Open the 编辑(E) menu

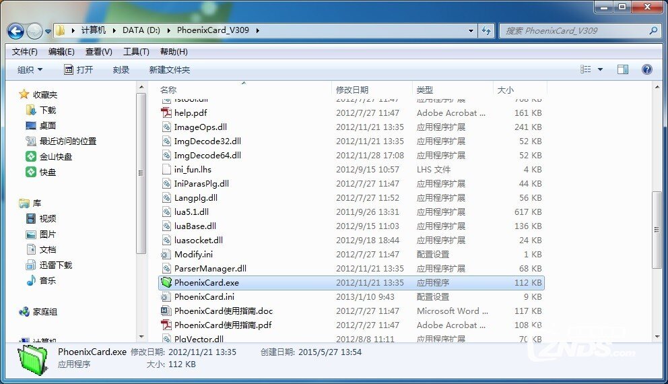tap(61, 52)
